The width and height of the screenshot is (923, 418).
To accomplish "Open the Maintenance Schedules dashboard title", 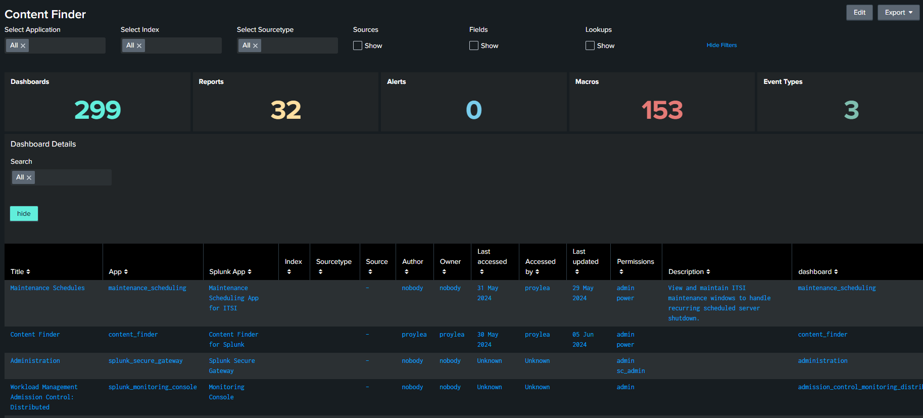I will tap(47, 288).
